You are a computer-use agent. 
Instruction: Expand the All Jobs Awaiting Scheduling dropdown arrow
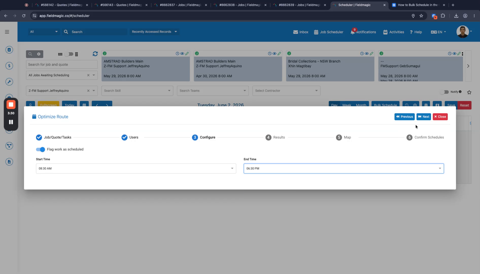coord(94,75)
